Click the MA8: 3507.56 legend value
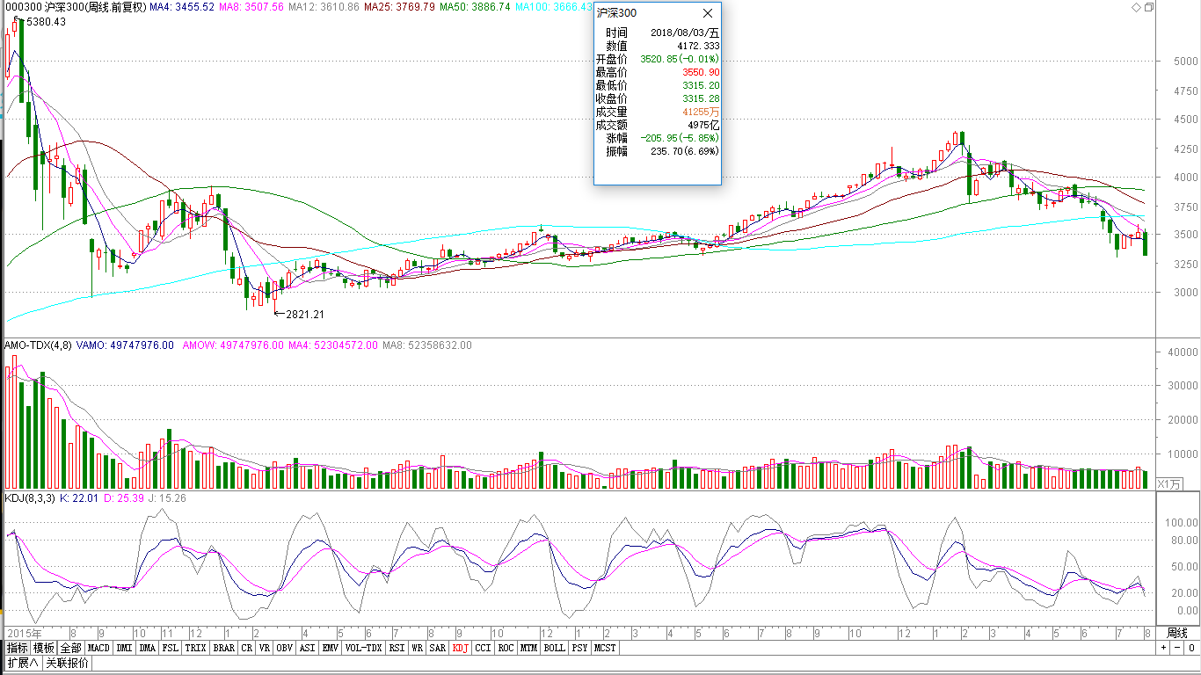The width and height of the screenshot is (1201, 675). (x=251, y=7)
